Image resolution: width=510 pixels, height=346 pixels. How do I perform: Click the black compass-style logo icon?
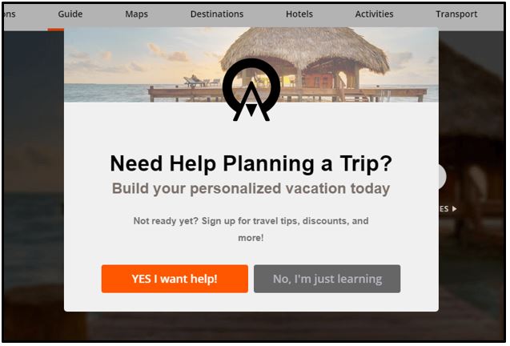tap(251, 91)
